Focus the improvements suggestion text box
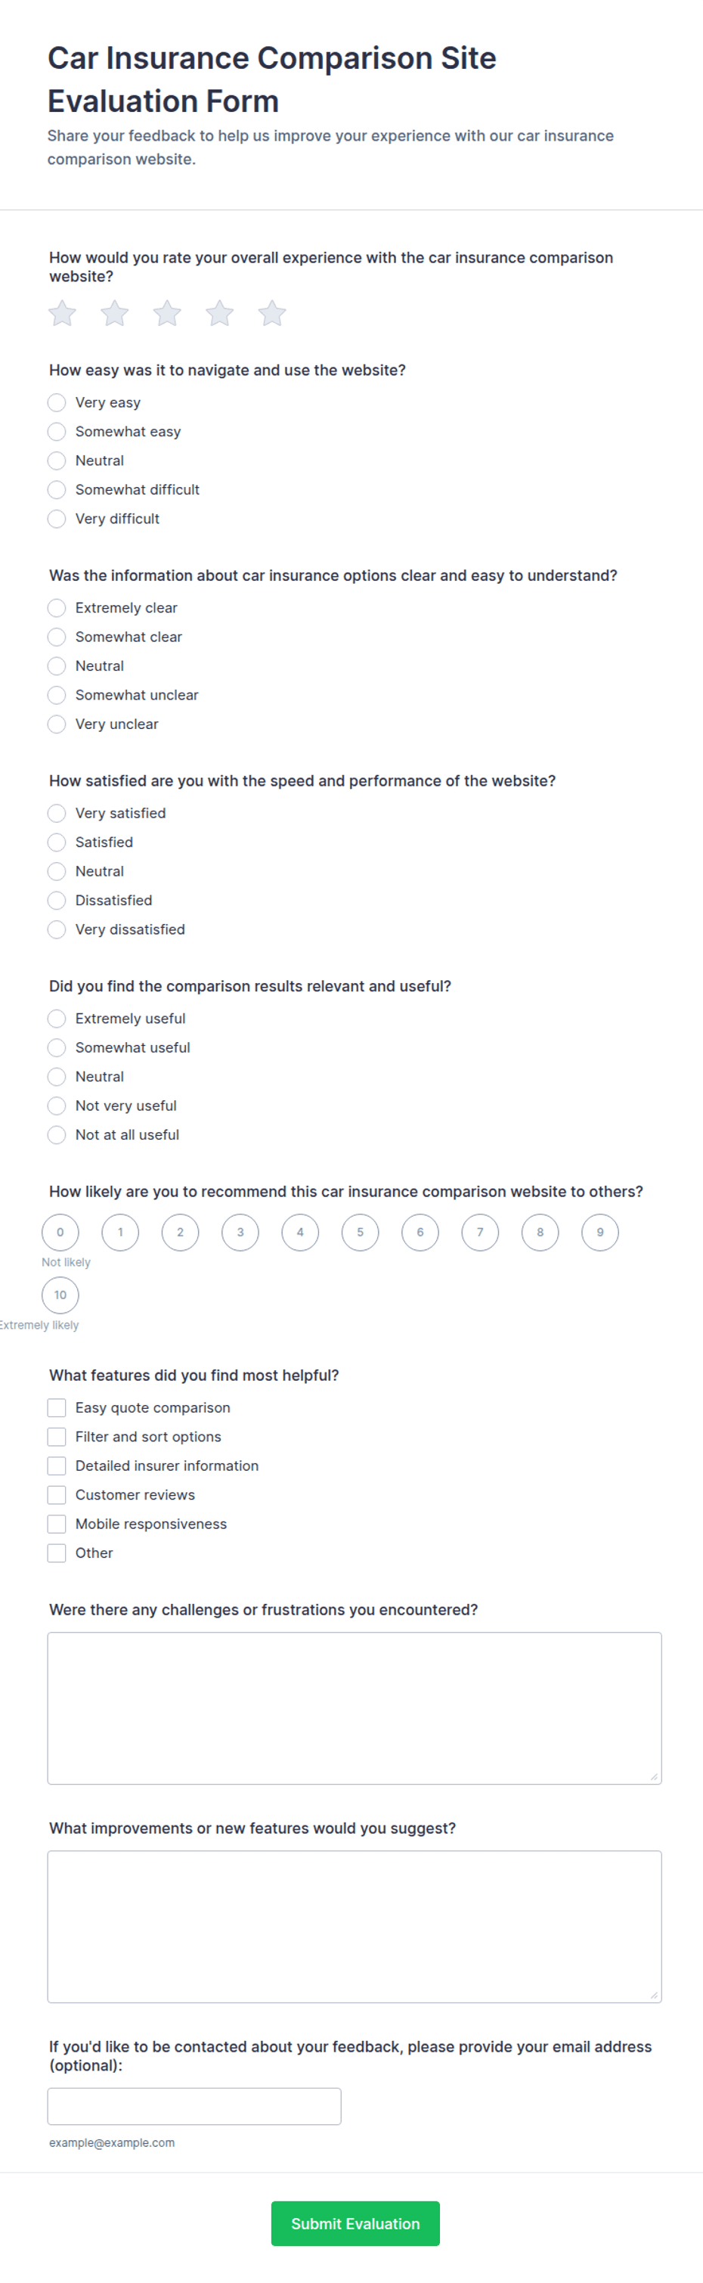 click(x=355, y=1927)
